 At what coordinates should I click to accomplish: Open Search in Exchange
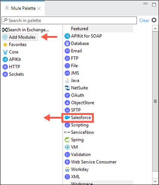tap(25, 30)
